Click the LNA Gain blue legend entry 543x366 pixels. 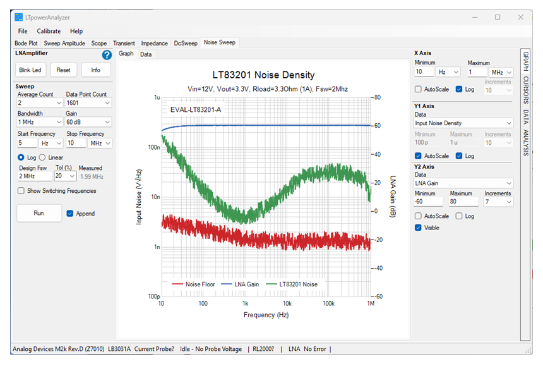[240, 284]
